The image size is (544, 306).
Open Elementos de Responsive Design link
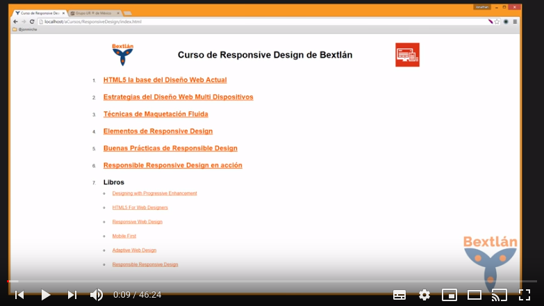click(x=158, y=131)
